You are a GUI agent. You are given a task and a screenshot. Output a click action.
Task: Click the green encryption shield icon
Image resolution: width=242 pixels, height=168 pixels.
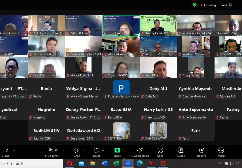pos(194,5)
